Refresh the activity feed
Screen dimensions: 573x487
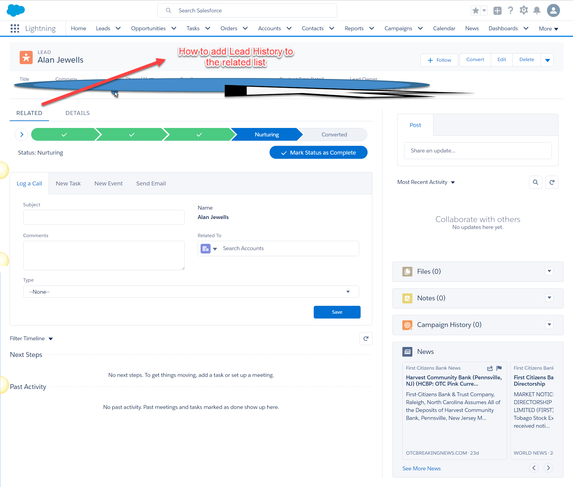coord(552,182)
